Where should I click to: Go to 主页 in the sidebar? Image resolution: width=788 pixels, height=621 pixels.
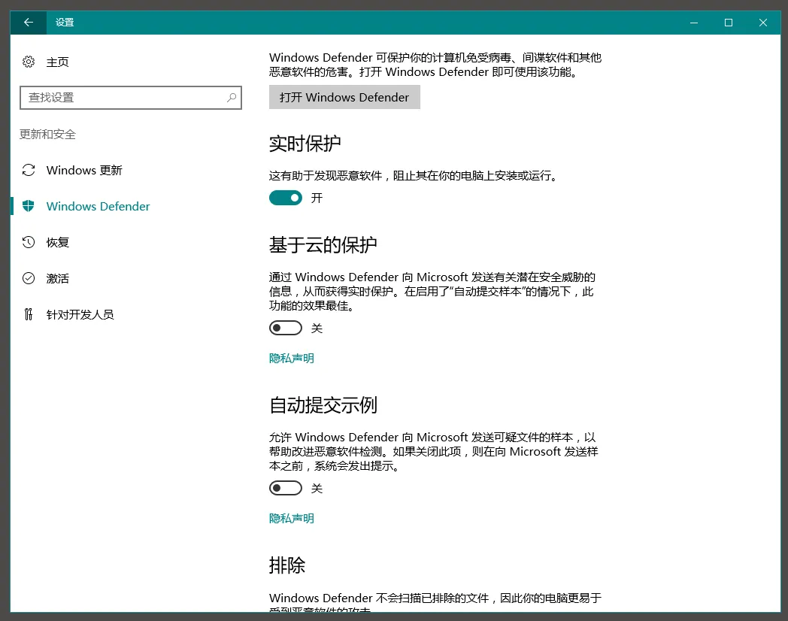point(57,62)
